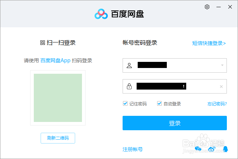
Task: Click the blue 登录 button
Action: tap(175, 123)
